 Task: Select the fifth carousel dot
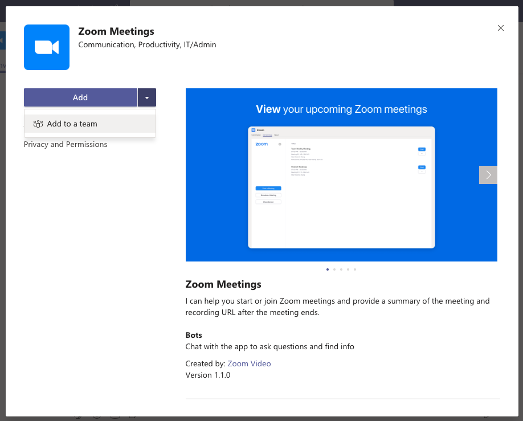[x=355, y=269]
